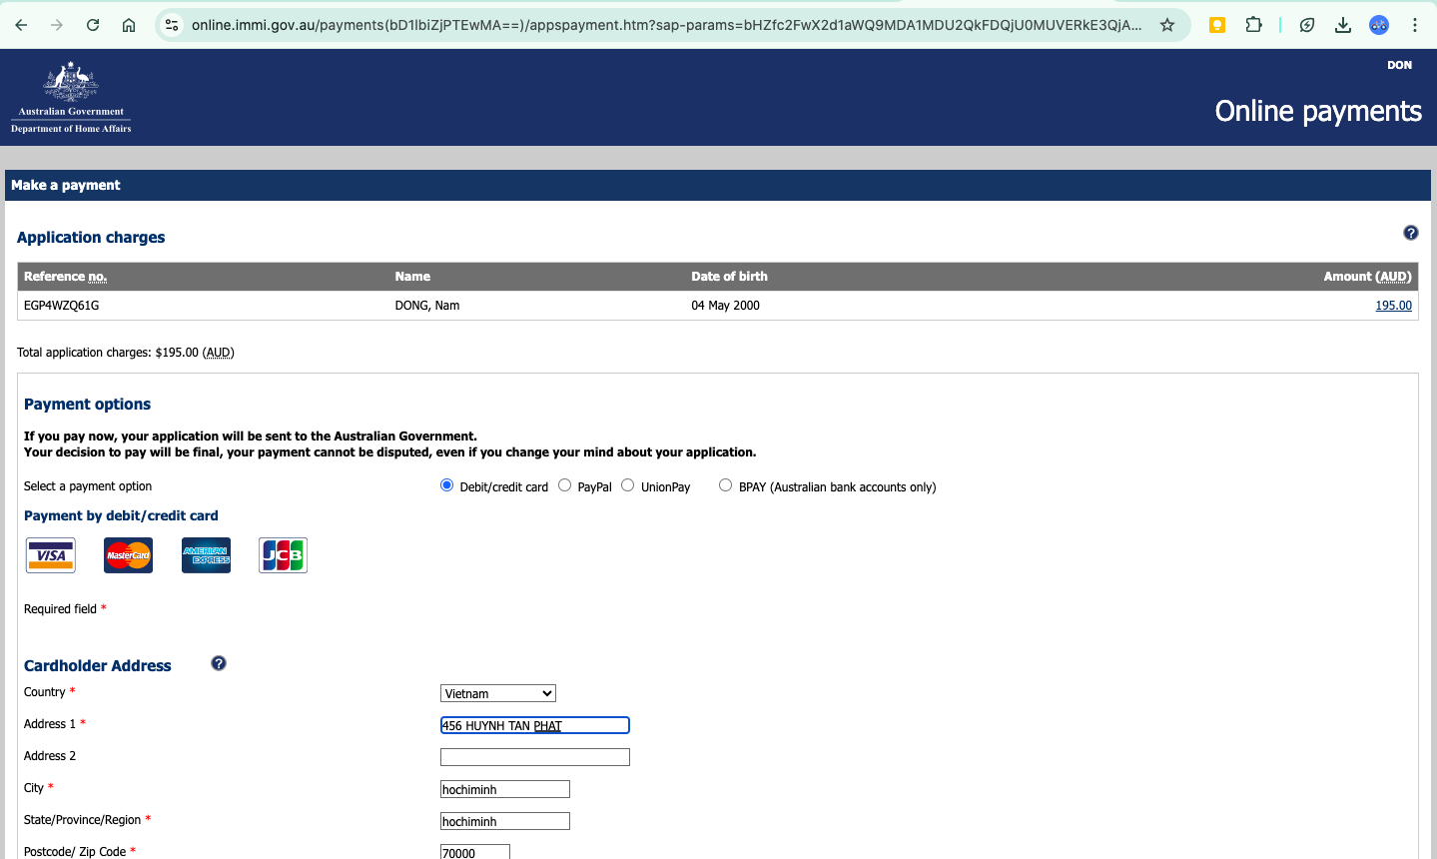Select the JCB card logo

click(x=283, y=554)
